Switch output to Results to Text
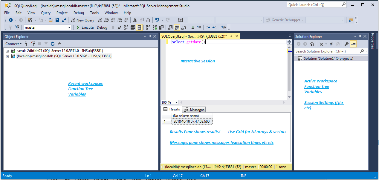The image size is (379, 180). click(x=171, y=27)
